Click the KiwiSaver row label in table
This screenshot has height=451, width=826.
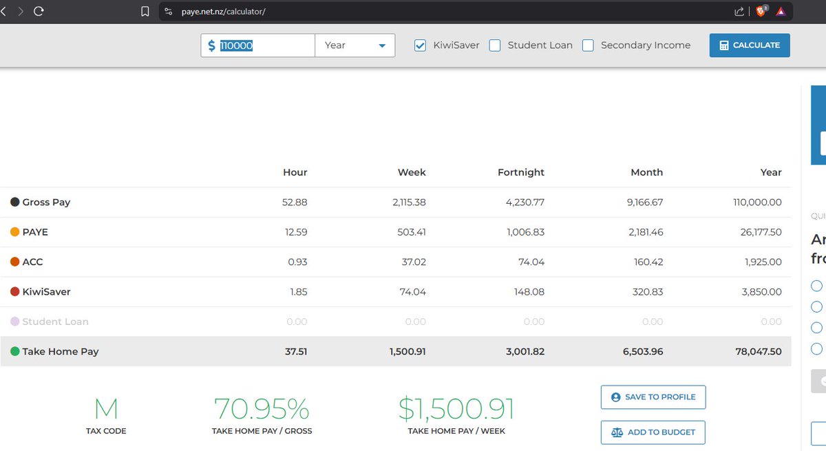46,292
